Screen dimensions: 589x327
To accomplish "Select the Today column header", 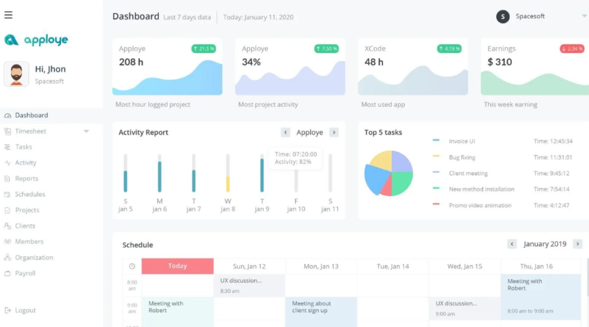I will click(x=177, y=266).
